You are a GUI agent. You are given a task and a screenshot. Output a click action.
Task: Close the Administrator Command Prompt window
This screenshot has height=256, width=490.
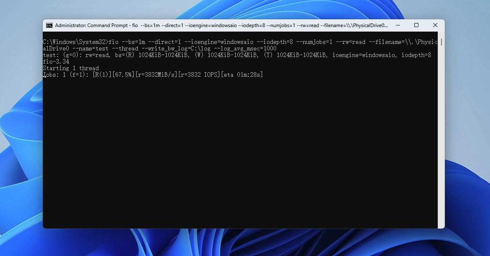(435, 25)
